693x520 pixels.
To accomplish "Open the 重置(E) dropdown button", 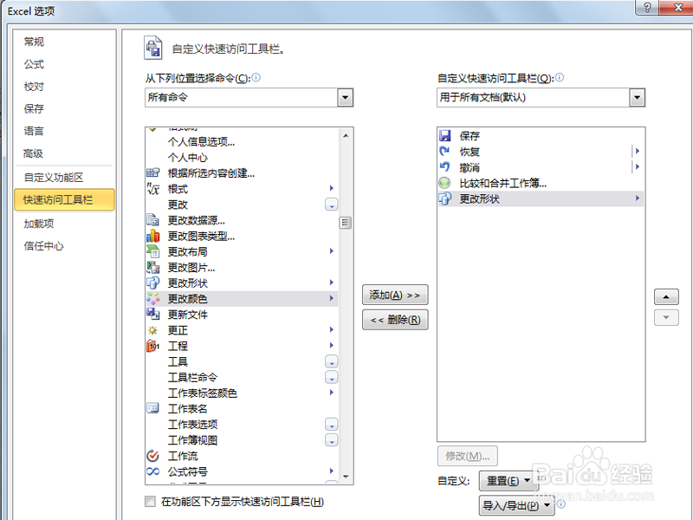I will 508,481.
